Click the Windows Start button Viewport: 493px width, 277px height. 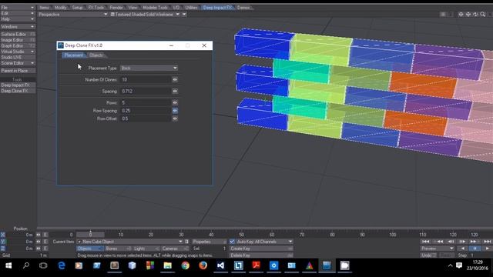(8, 265)
